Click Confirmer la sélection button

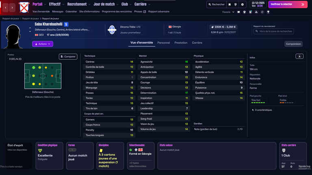288,4
